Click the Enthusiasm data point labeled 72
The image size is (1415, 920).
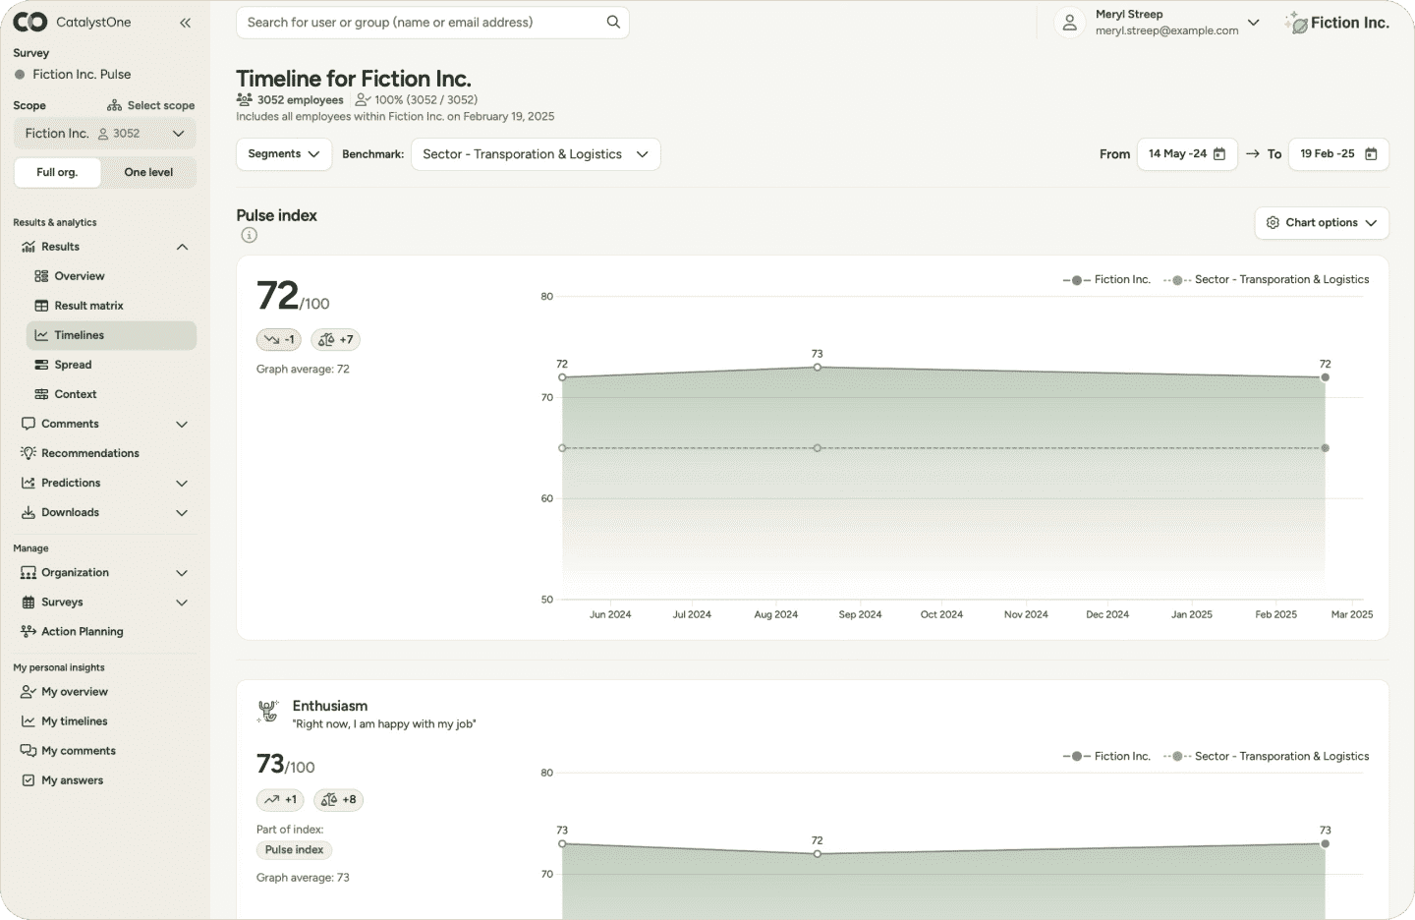tap(818, 854)
